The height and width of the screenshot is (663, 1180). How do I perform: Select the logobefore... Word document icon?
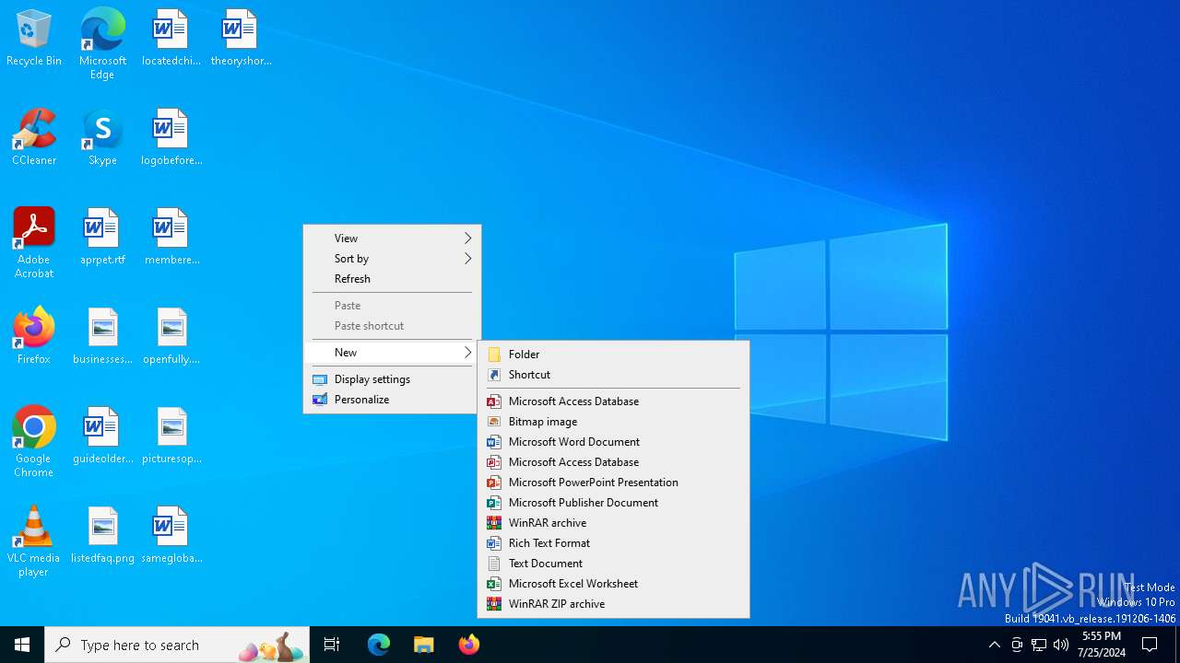[x=171, y=138]
